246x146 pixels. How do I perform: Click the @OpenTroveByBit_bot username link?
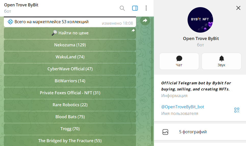tap(183, 107)
